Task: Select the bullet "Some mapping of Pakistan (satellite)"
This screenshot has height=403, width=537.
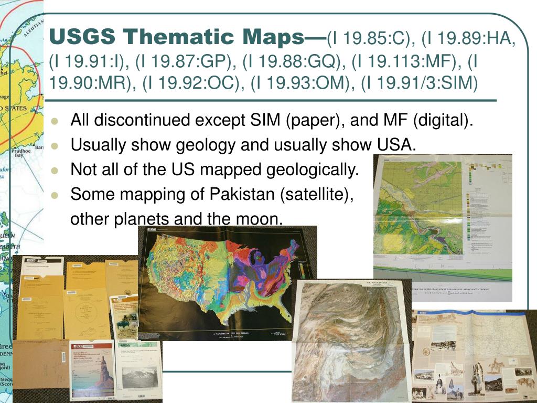Action: pyautogui.click(x=212, y=194)
